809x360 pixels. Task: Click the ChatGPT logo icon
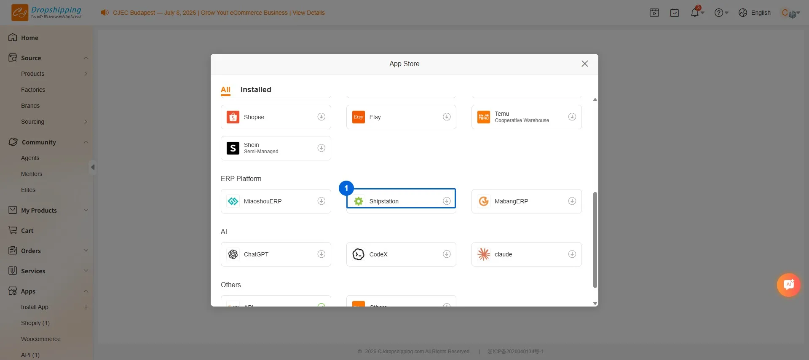(233, 254)
